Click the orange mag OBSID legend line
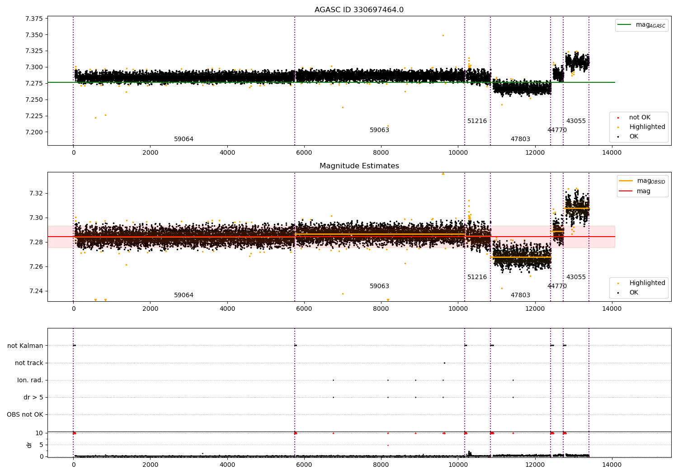This screenshot has height=475, width=678. (626, 181)
